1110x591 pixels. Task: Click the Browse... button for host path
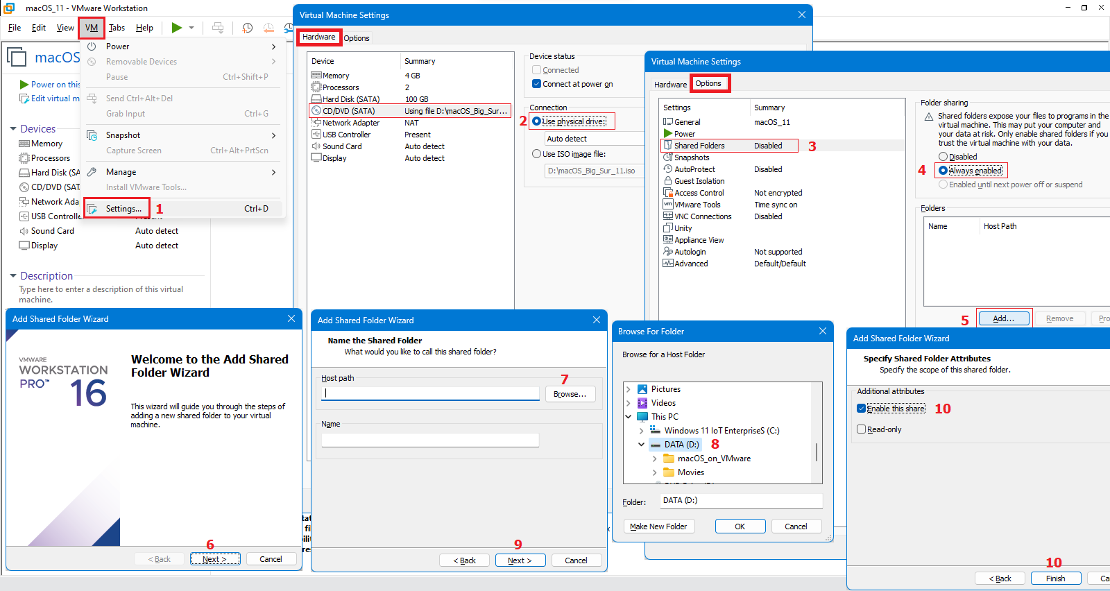[x=570, y=394]
